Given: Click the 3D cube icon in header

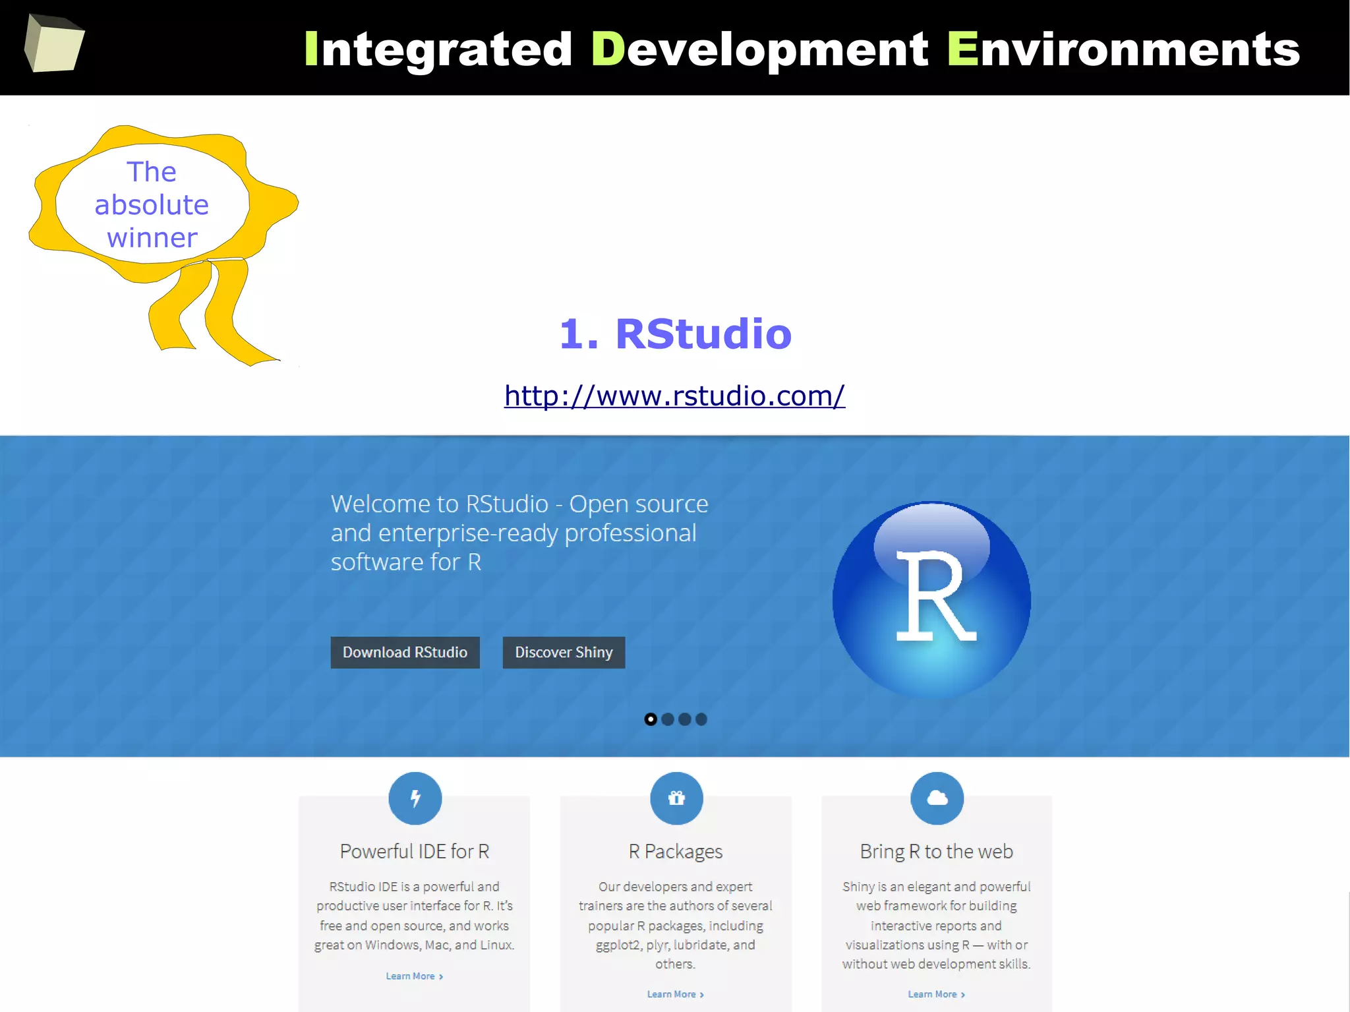Looking at the screenshot, I should coord(54,42).
